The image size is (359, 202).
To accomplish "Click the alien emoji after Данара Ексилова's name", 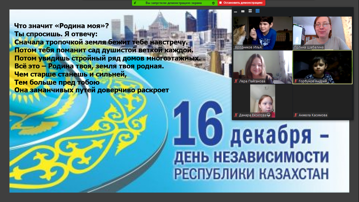I will 269,115.
